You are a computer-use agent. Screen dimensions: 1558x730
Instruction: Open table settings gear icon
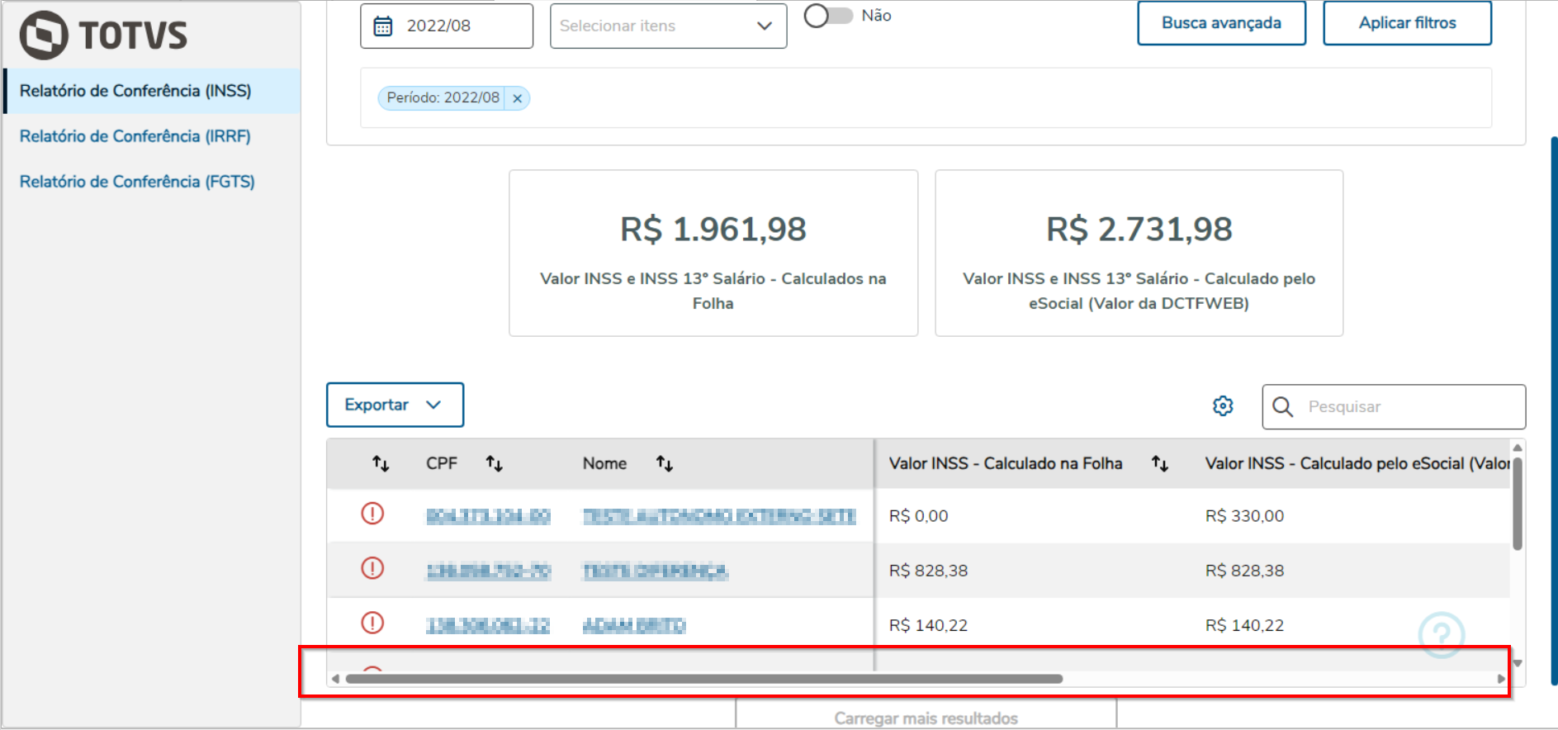coord(1223,406)
